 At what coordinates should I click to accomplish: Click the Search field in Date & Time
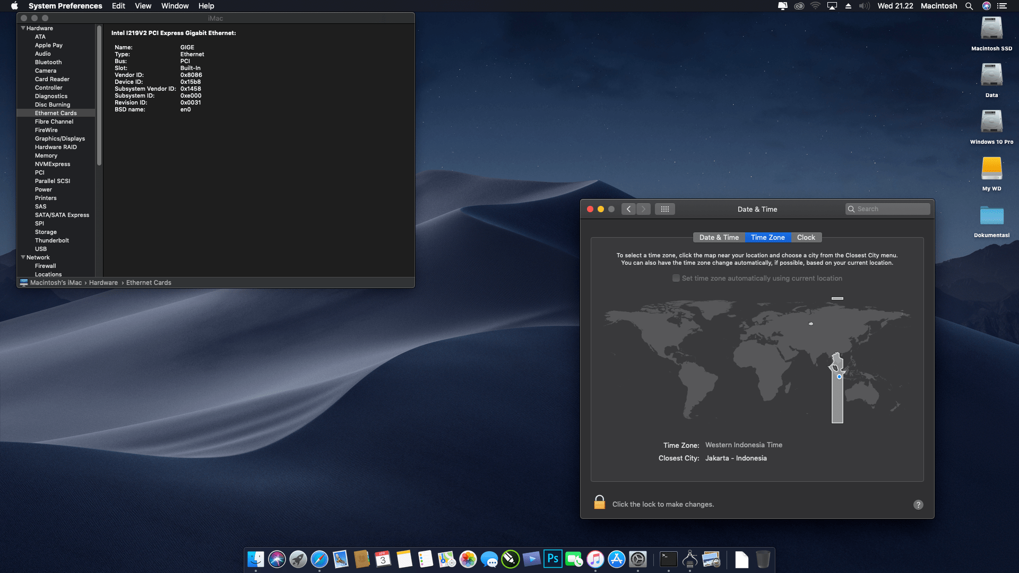coord(888,209)
